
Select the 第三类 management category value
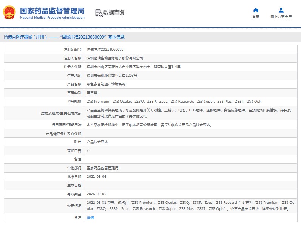[92, 93]
